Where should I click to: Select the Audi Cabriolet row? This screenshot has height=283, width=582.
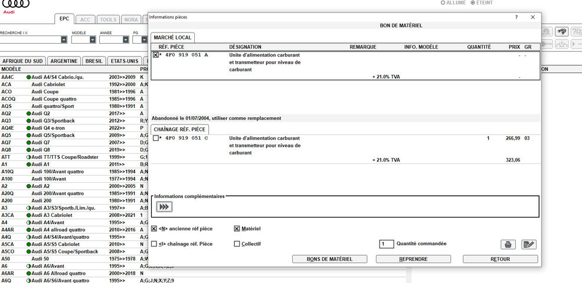coord(74,84)
